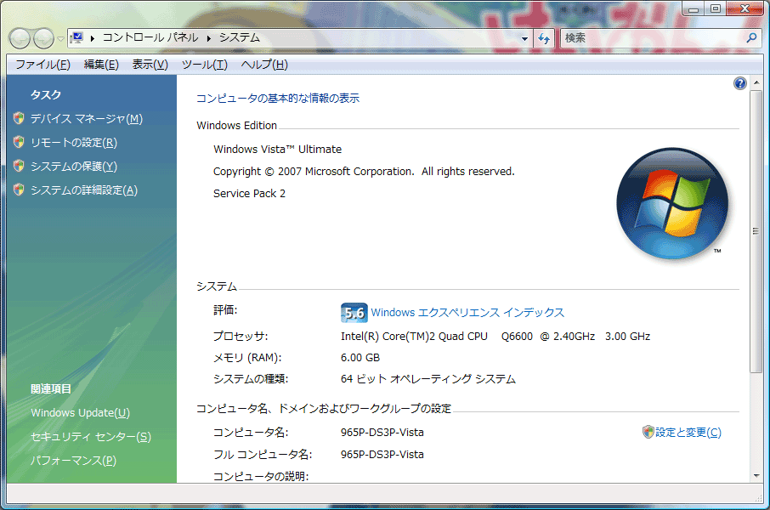The width and height of the screenshot is (770, 510).
Task: Open セキュリティ センター(S) related link
Action: tap(91, 436)
